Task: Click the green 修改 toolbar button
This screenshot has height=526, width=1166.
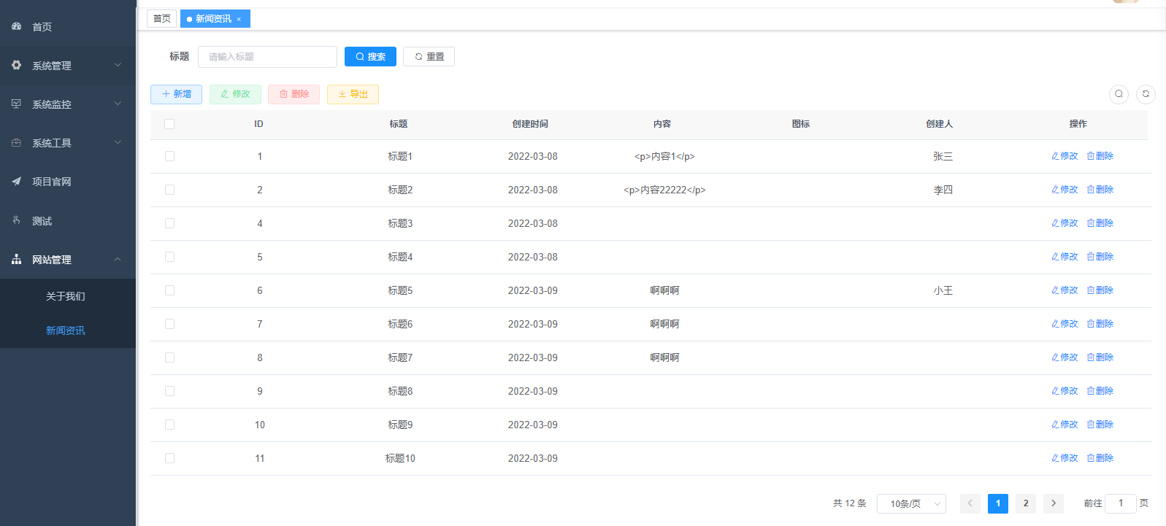Action: (235, 94)
